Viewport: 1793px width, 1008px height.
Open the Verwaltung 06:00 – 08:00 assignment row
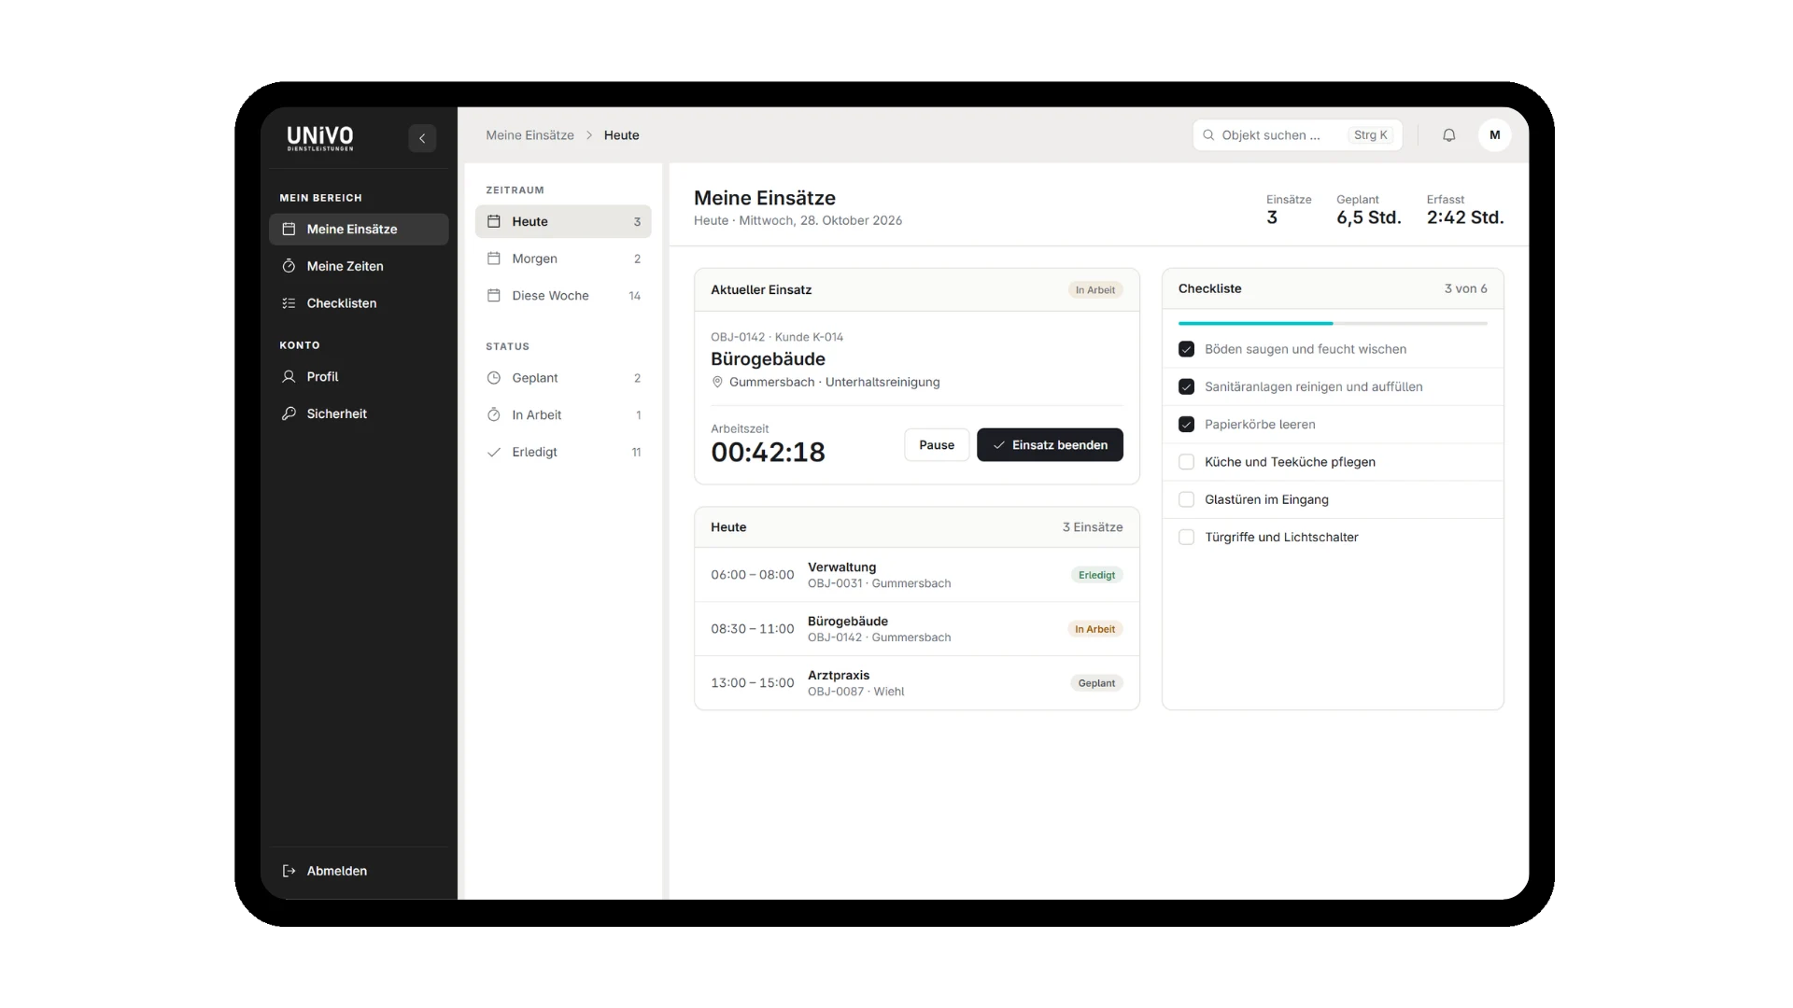[x=917, y=575]
